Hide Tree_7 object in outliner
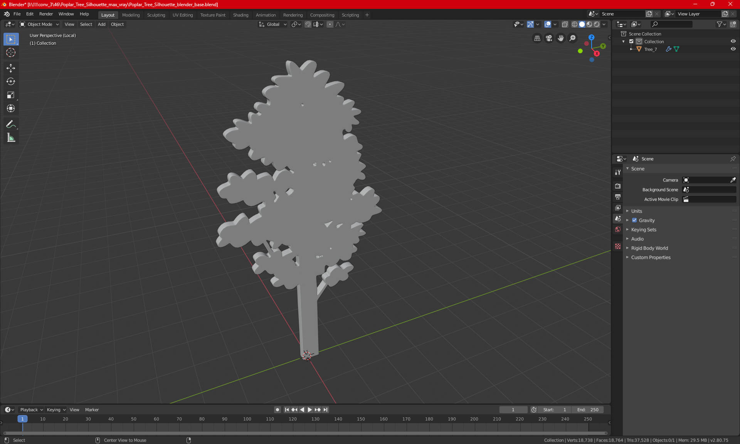The height and width of the screenshot is (444, 740). coord(733,49)
